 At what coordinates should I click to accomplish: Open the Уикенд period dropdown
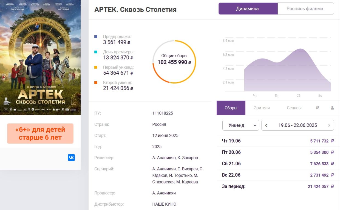240,125
